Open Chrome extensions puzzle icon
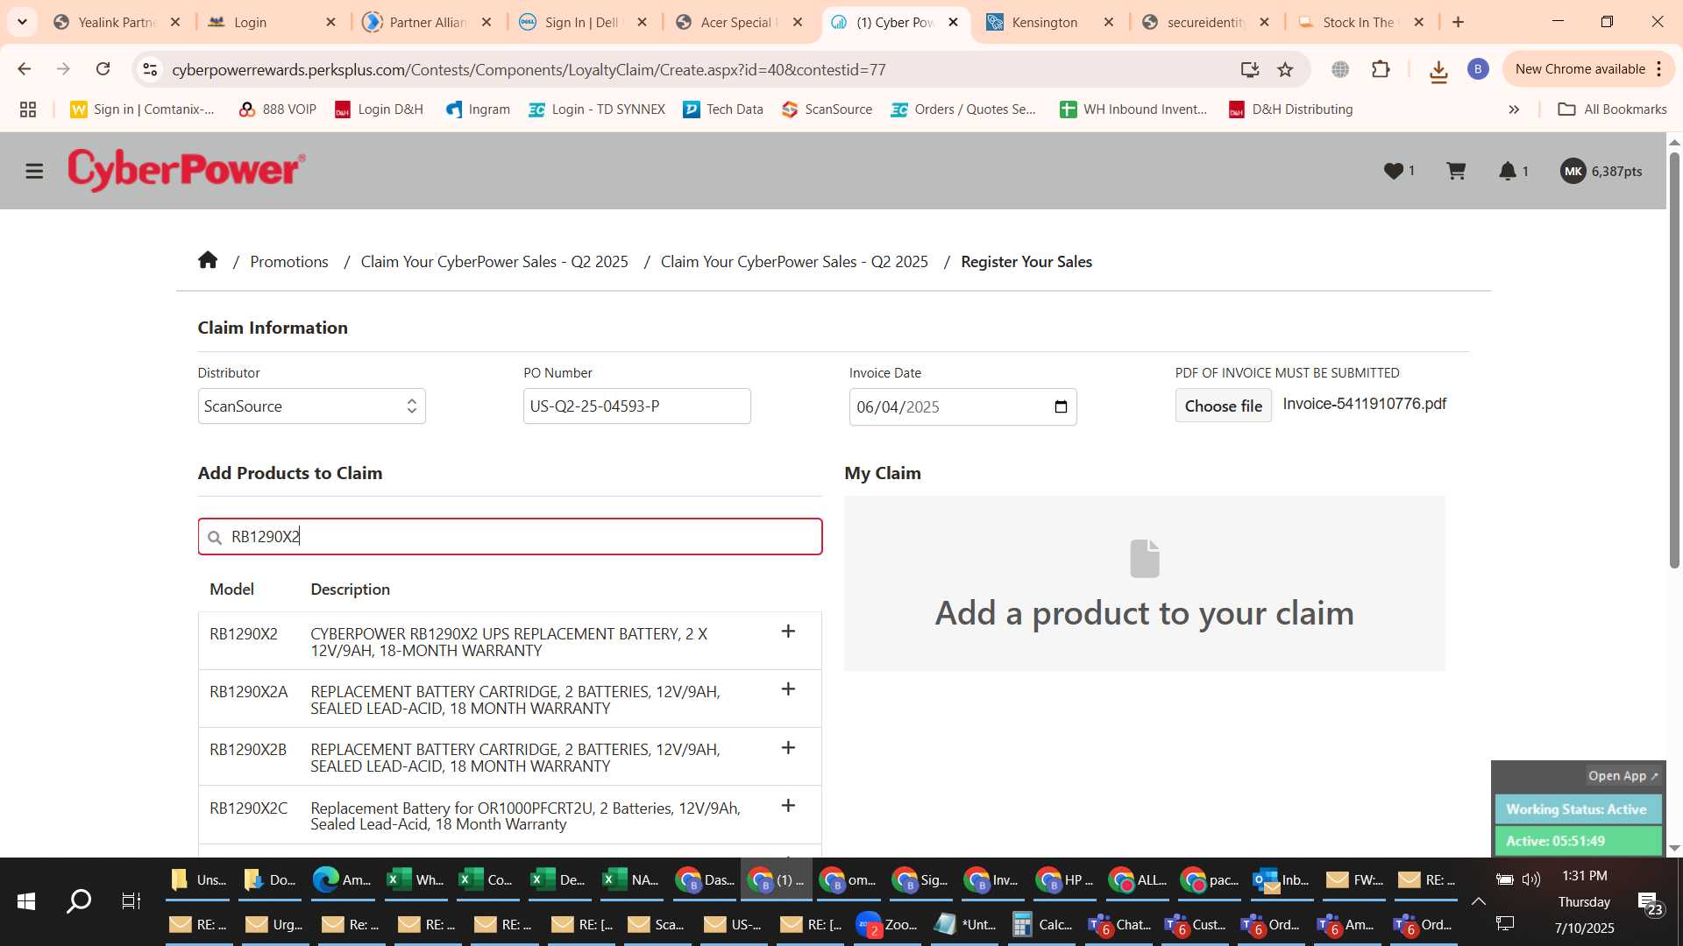 click(1381, 69)
